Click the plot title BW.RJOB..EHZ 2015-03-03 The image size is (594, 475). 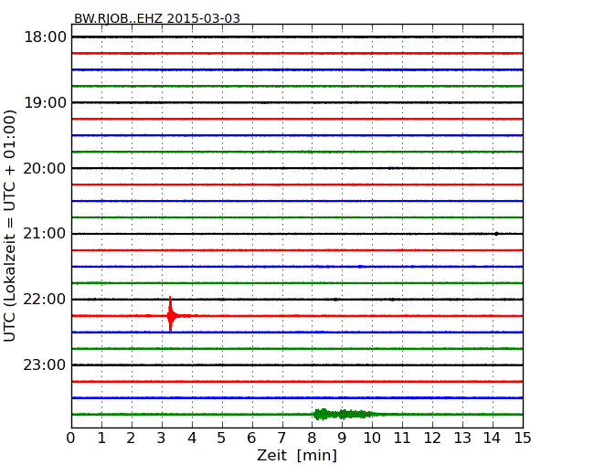pos(157,18)
